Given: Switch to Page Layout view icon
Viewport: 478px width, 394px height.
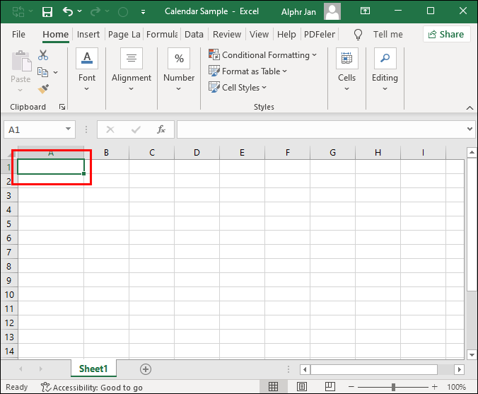Looking at the screenshot, I should tap(302, 387).
